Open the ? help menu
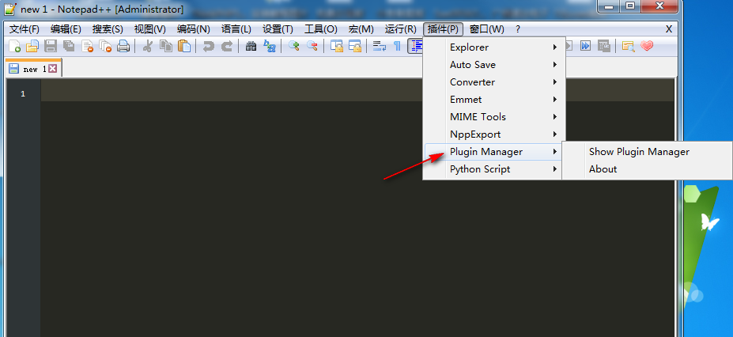This screenshot has height=337, width=733. pyautogui.click(x=518, y=29)
